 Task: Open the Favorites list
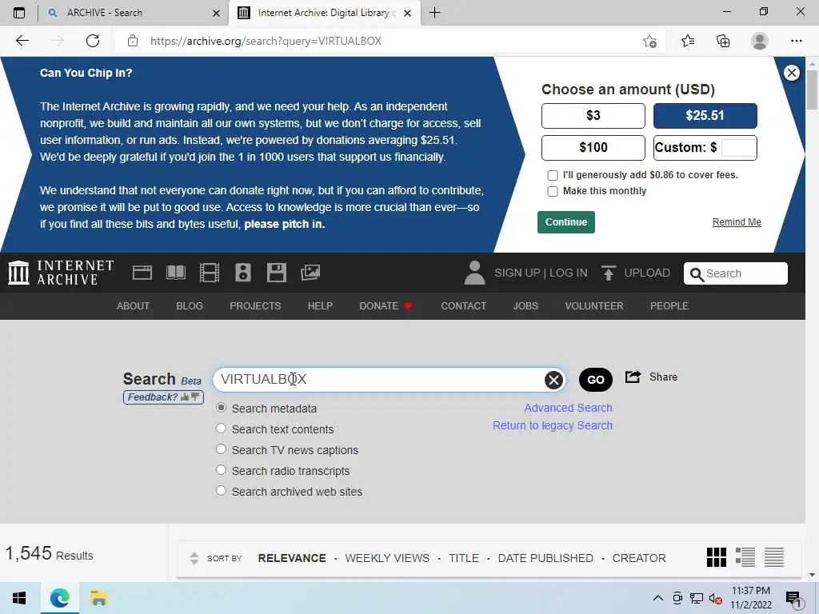[x=688, y=41]
